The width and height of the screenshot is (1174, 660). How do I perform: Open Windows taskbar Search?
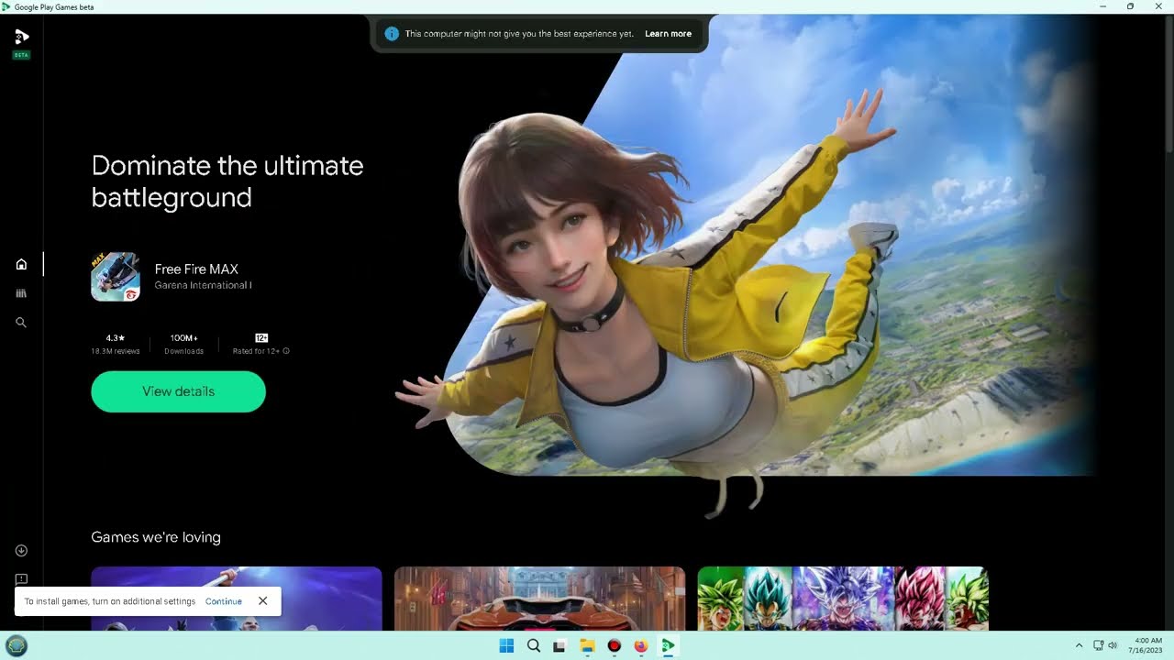pyautogui.click(x=534, y=645)
